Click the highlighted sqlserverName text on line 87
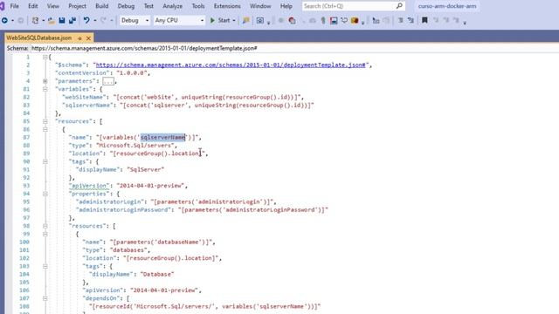 pyautogui.click(x=163, y=138)
